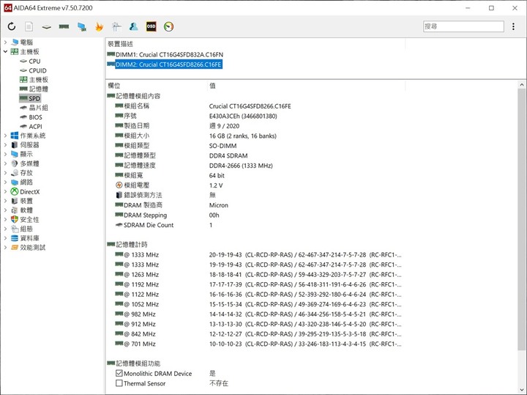Select 記憶體 in the sidebar tree
Viewport: 527px width, 395px height.
click(x=38, y=89)
